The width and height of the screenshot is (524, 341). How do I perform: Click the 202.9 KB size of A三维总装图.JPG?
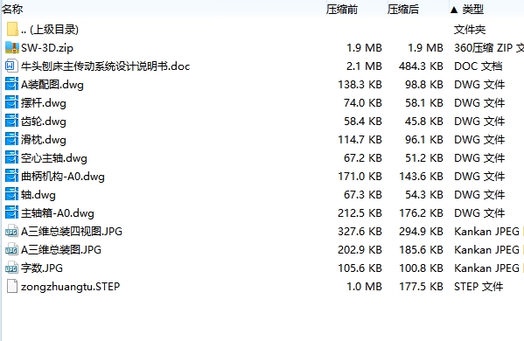click(x=360, y=250)
